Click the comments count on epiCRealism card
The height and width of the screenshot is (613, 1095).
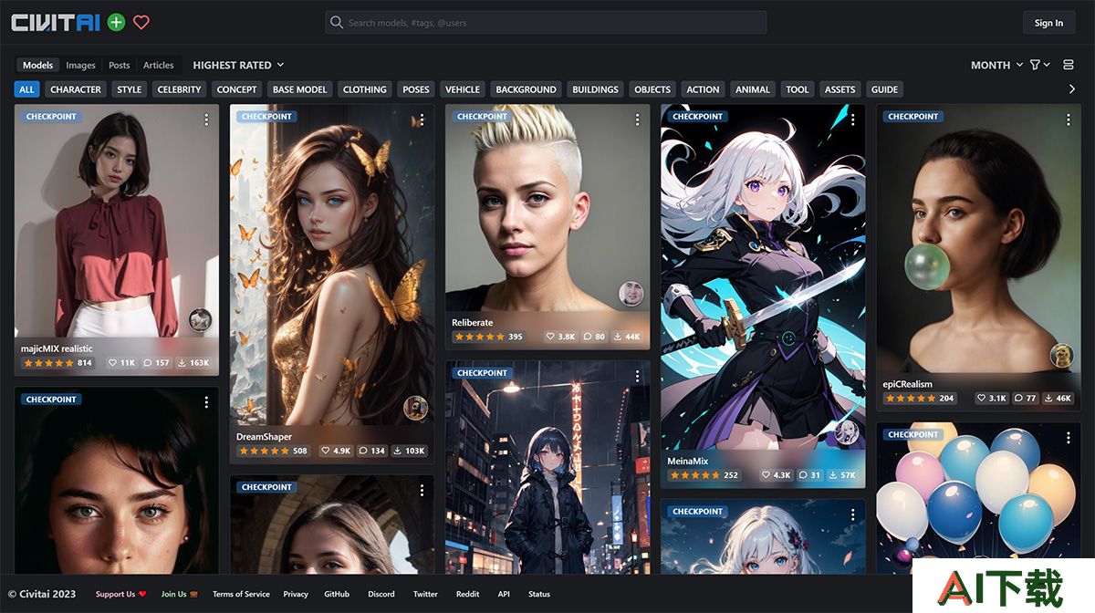pos(1026,398)
